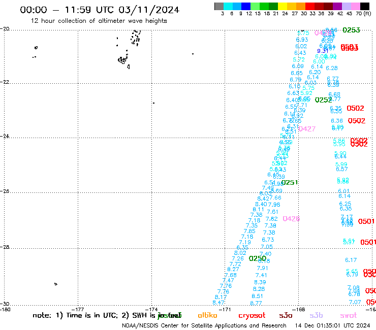376x330 pixels.
Task: Select the wave value "6.73"
Action: tap(268, 240)
